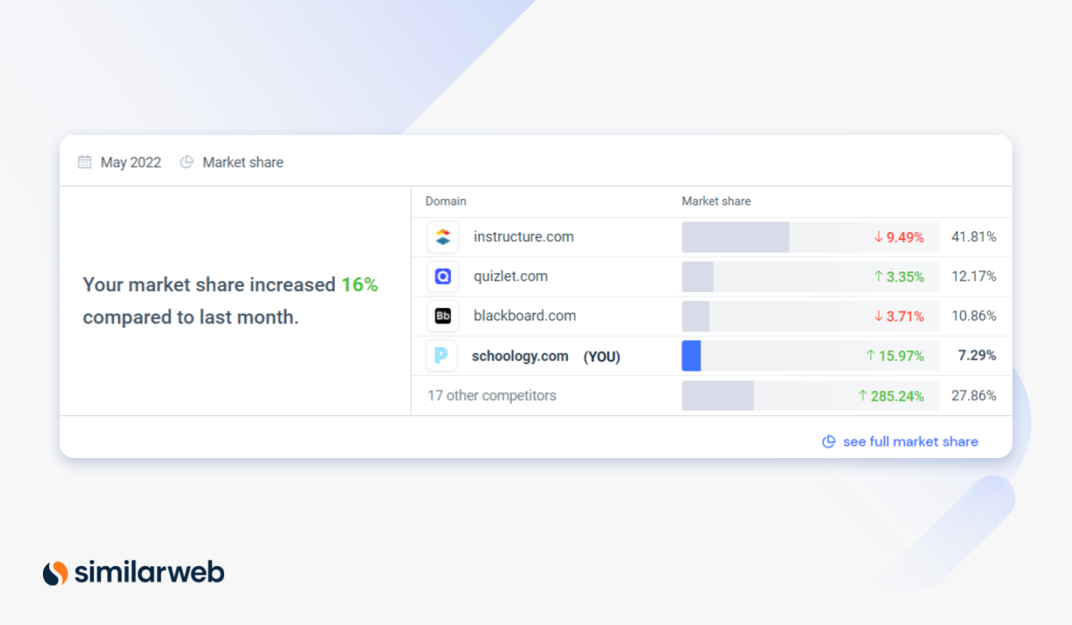The height and width of the screenshot is (625, 1072).
Task: Click the instructure.com domain name
Action: pyautogui.click(x=523, y=237)
